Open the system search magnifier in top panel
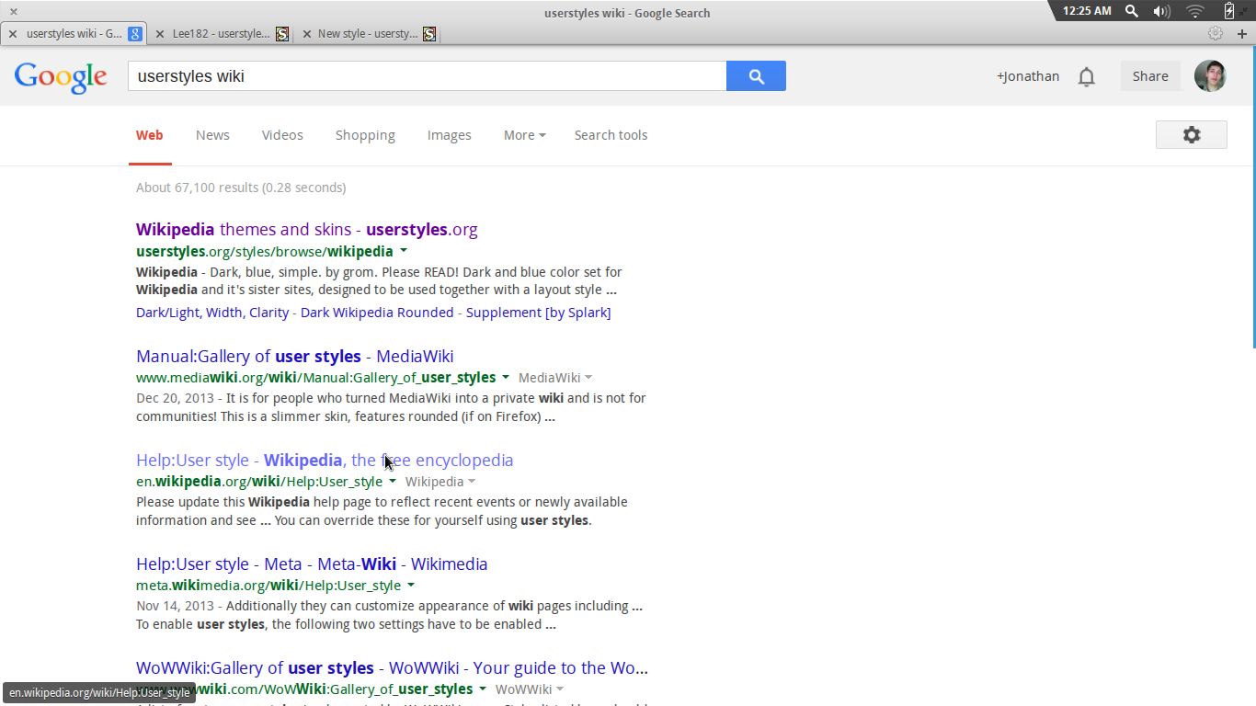Image resolution: width=1256 pixels, height=706 pixels. [1132, 11]
